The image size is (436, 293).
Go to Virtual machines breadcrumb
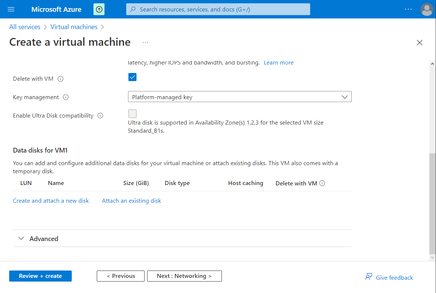74,27
